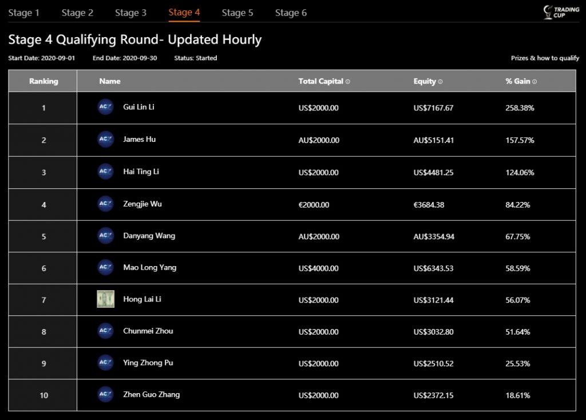Open the Stage 3 tab
Screen dimensions: 586x420
[130, 13]
